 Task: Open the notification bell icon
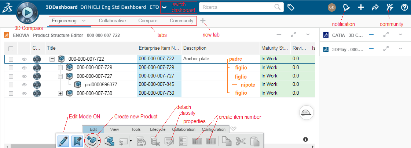[x=346, y=7]
